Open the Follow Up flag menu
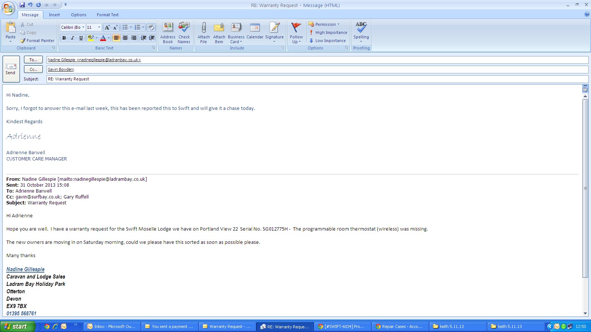This screenshot has height=332, width=591. pos(296,33)
